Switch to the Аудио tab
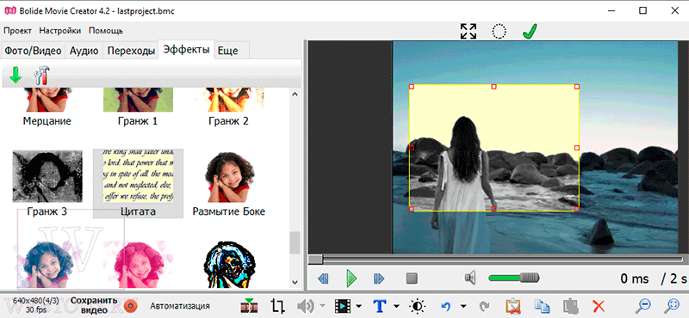689x318 pixels. (84, 51)
